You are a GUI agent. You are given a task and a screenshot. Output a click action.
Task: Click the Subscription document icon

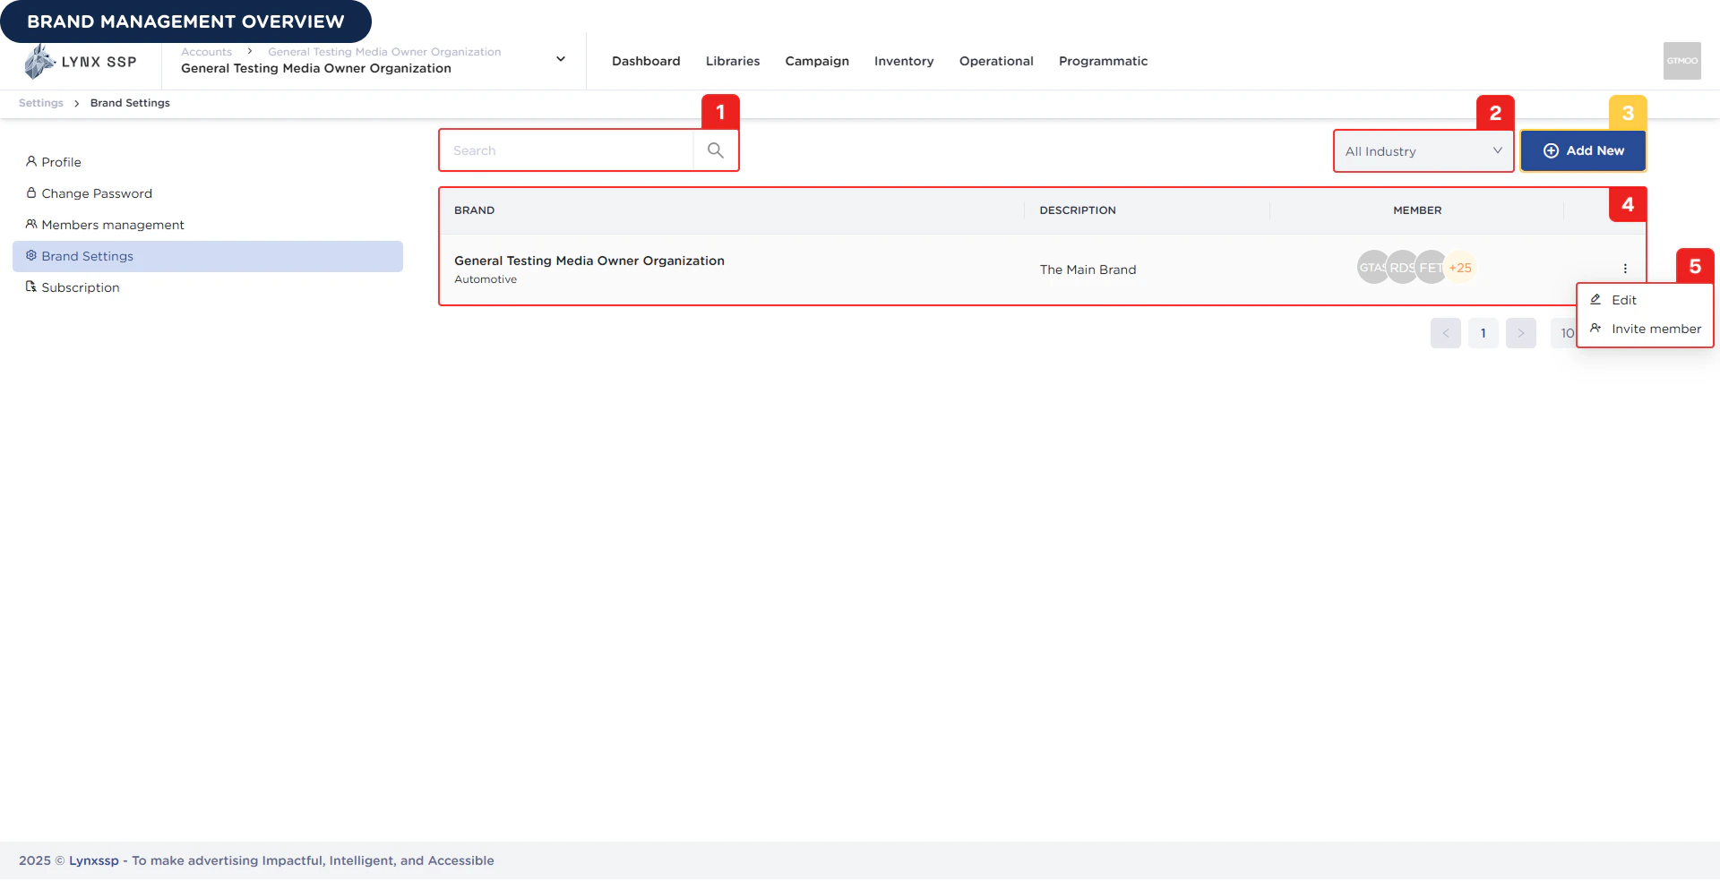tap(31, 287)
